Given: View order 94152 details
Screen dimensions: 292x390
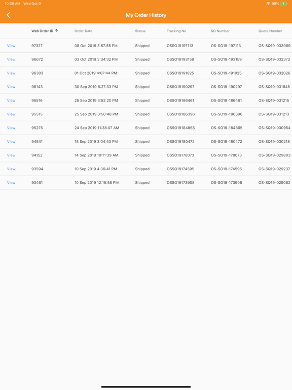Looking at the screenshot, I should point(11,155).
